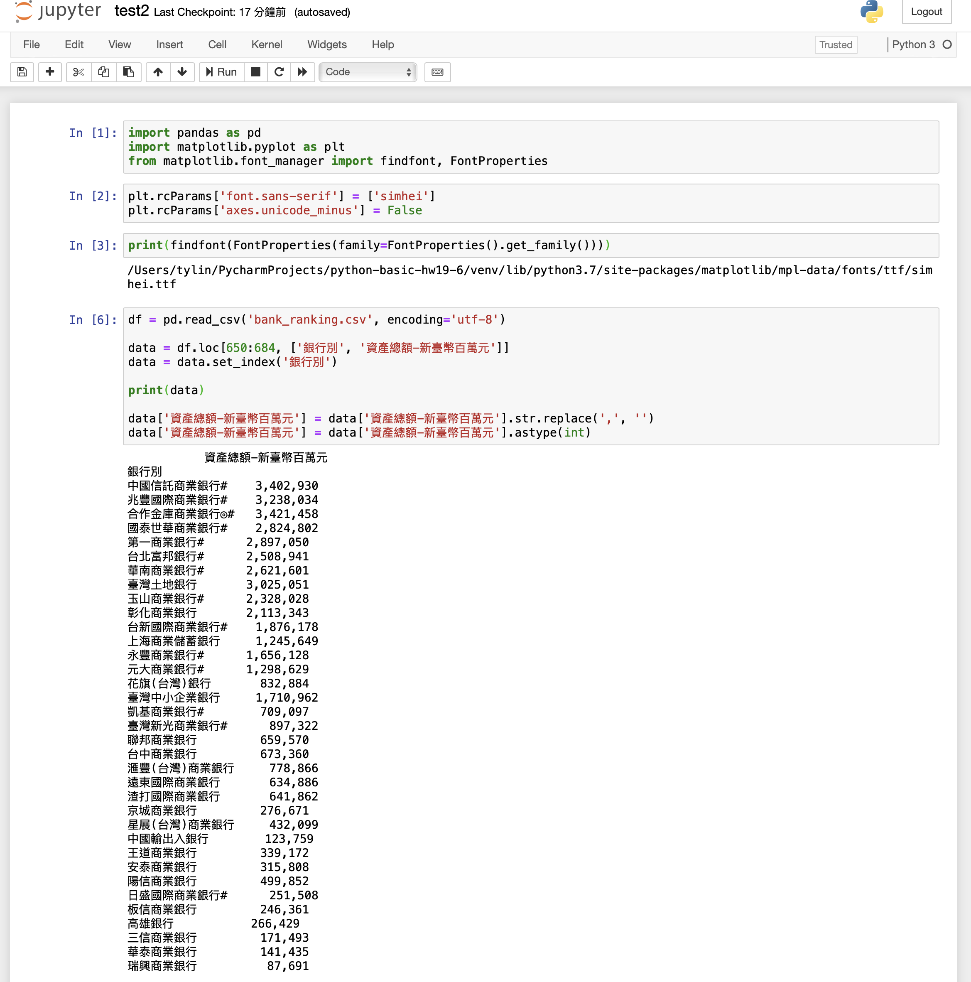Open the cell type dropdown showing Code

click(367, 72)
